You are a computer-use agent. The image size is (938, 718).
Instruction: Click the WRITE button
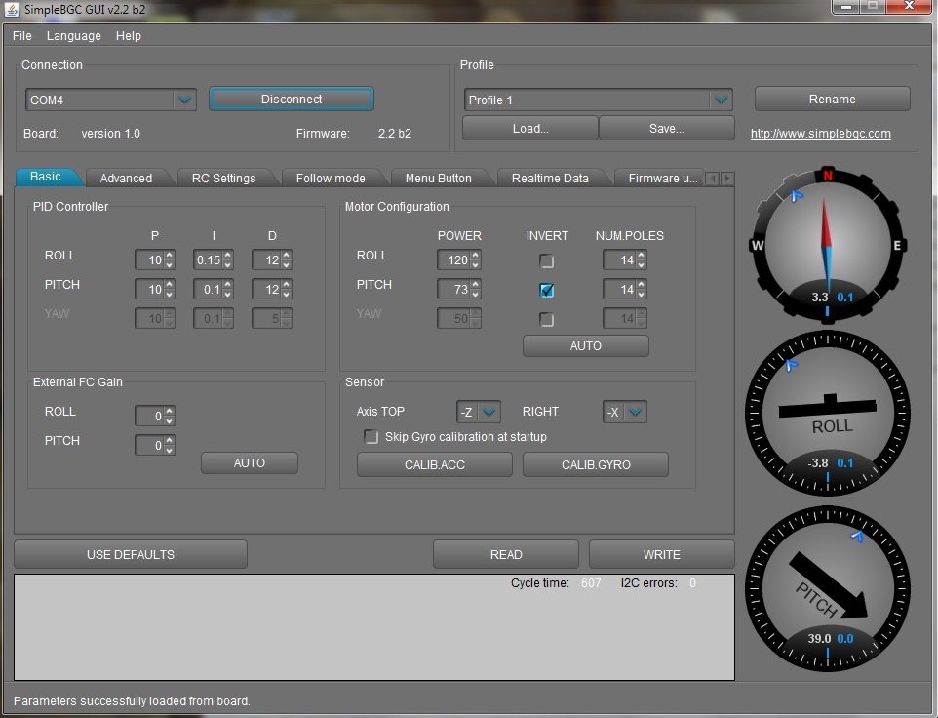661,554
